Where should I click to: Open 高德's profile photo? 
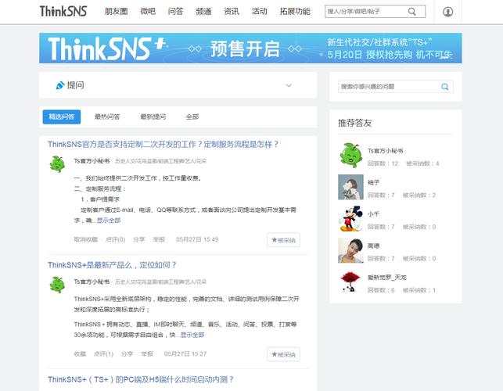click(350, 250)
